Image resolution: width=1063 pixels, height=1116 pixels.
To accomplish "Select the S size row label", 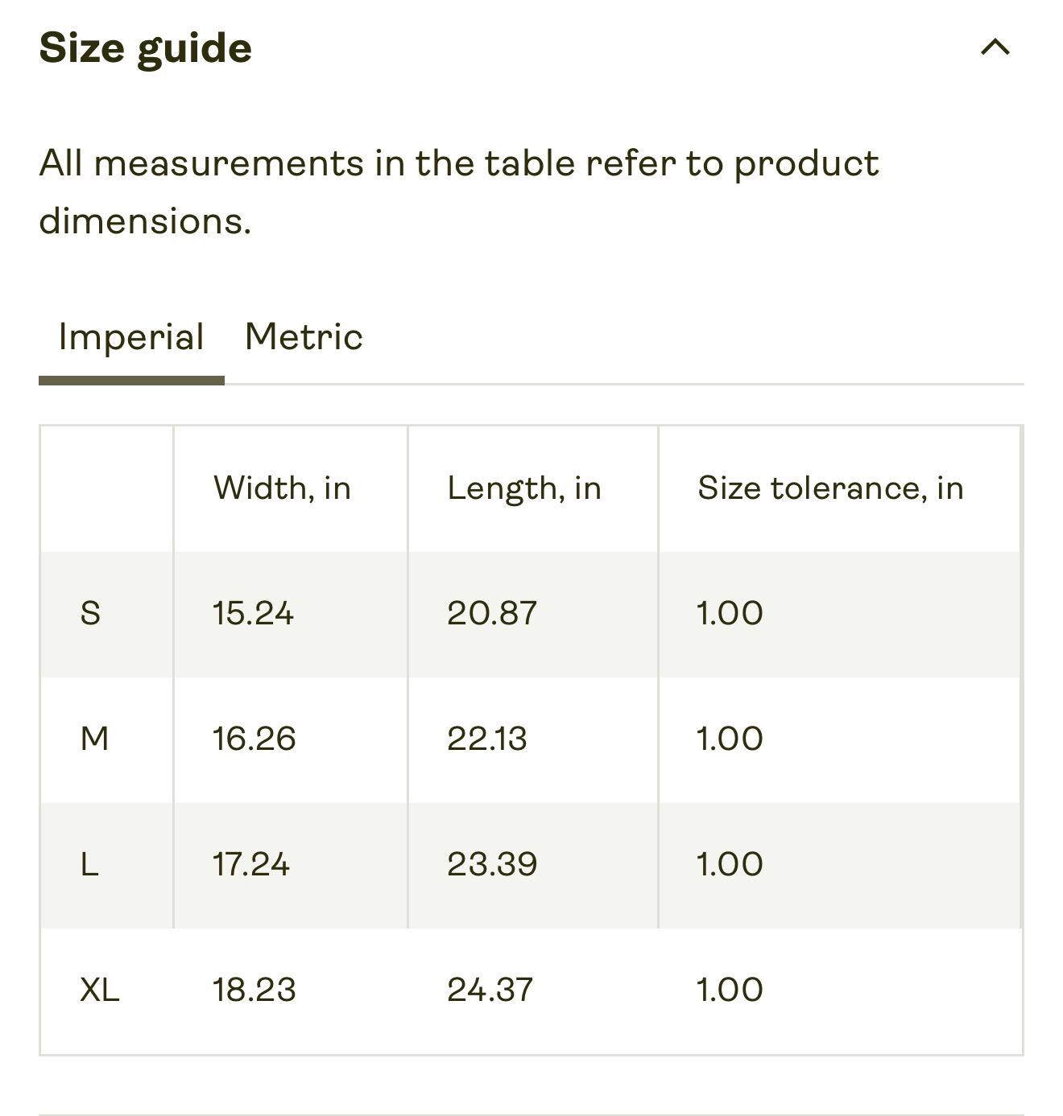I will click(90, 614).
